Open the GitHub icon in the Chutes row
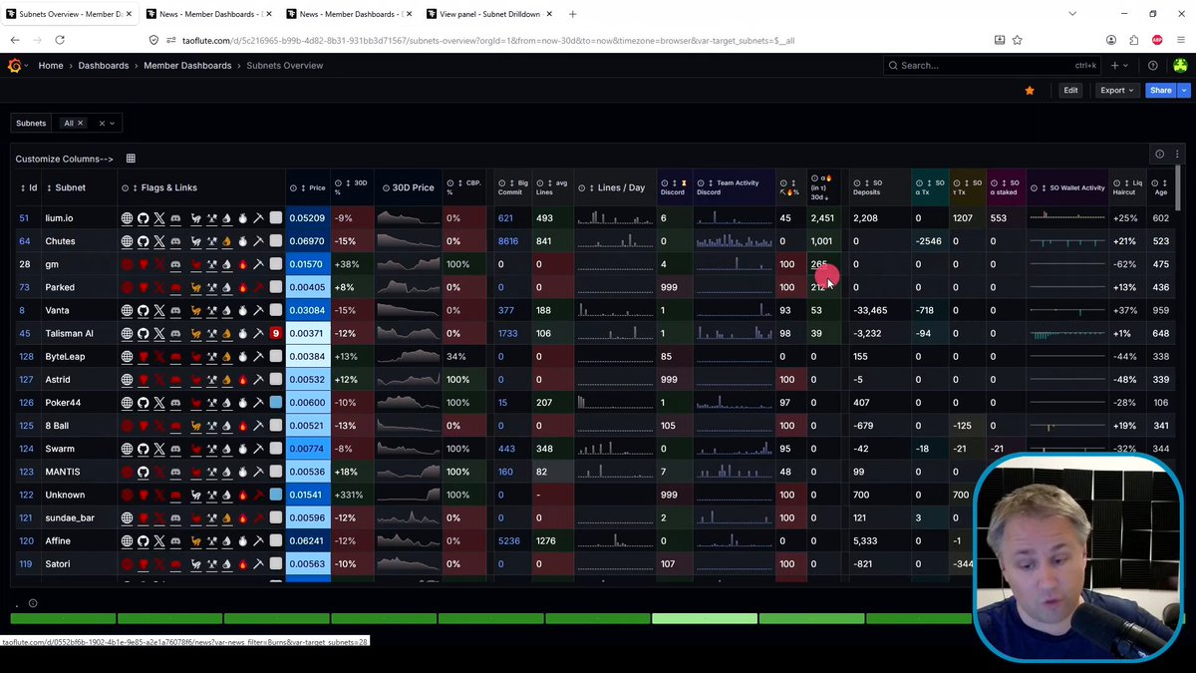Image resolution: width=1196 pixels, height=673 pixels. pyautogui.click(x=143, y=241)
